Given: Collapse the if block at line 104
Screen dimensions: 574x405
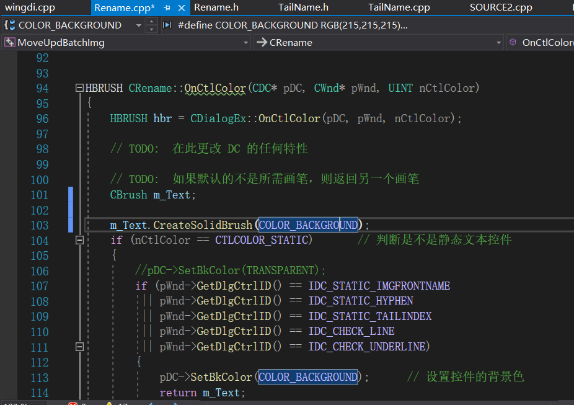Looking at the screenshot, I should (x=79, y=240).
